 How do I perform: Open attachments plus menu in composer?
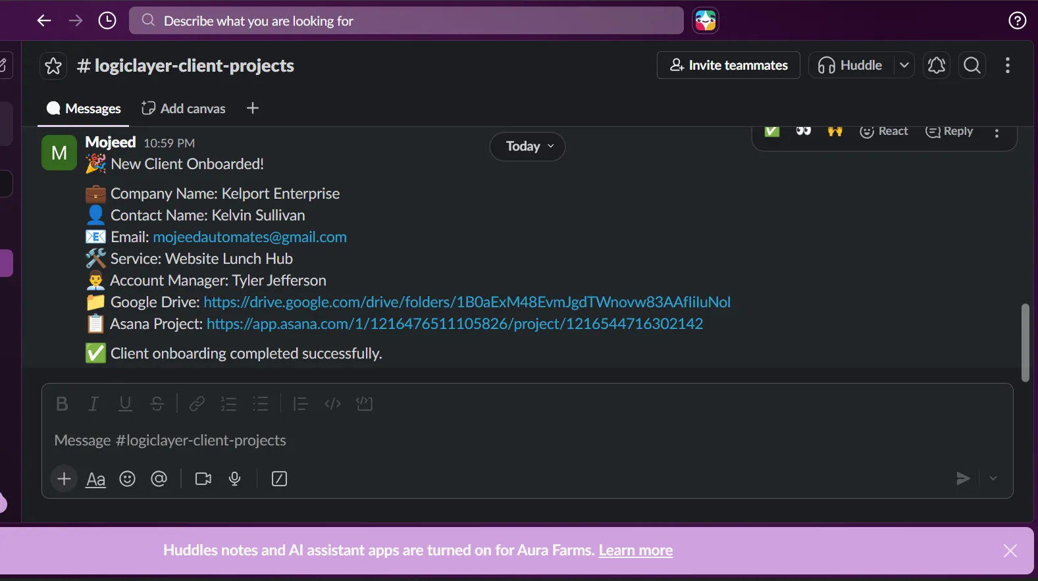pos(64,479)
